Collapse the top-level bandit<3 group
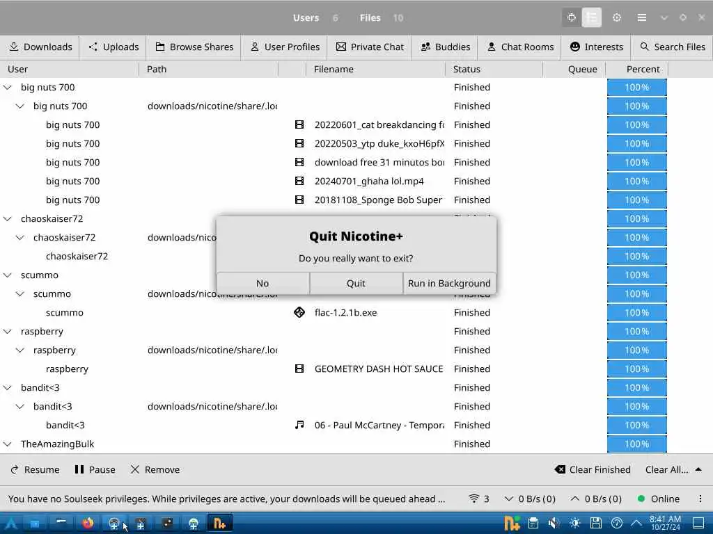713x534 pixels. (x=8, y=387)
